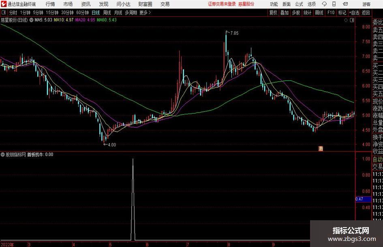383x247 pixels.
Task: Open the 资讯 menu
Action: [x=86, y=4]
